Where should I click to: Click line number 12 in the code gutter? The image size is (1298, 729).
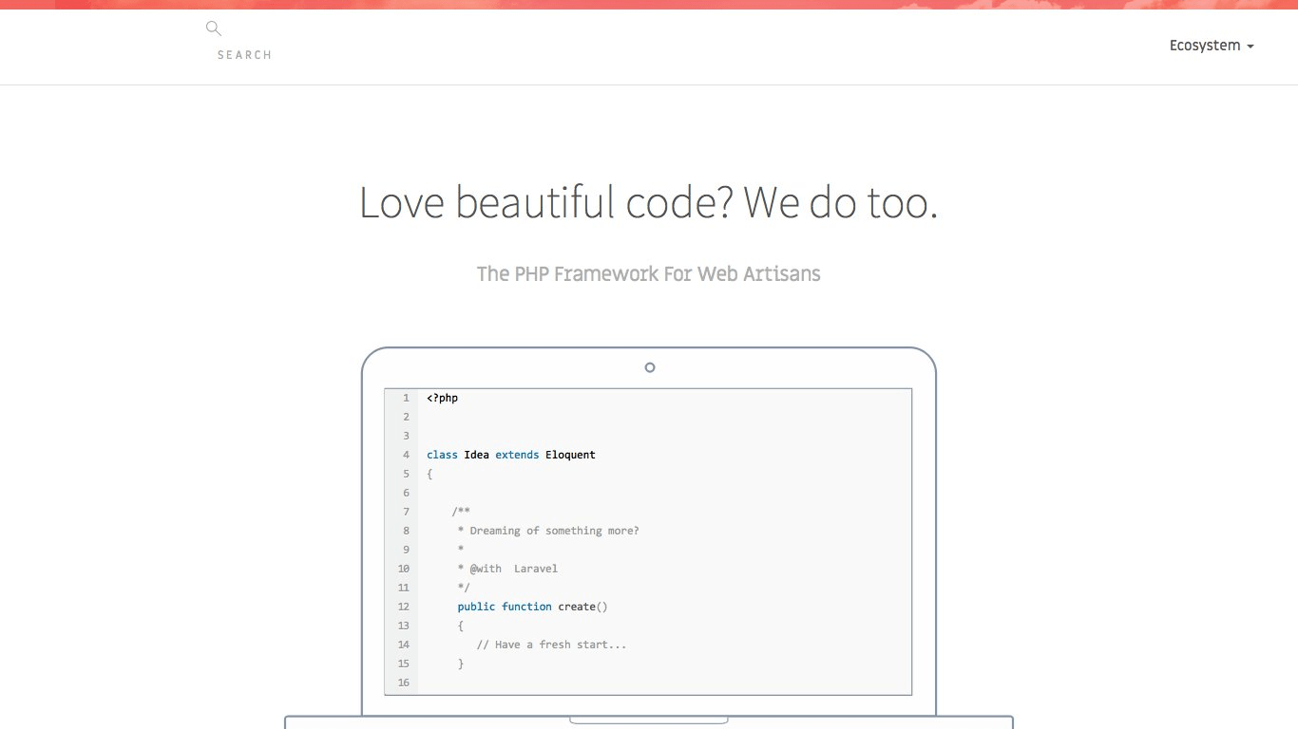[403, 606]
